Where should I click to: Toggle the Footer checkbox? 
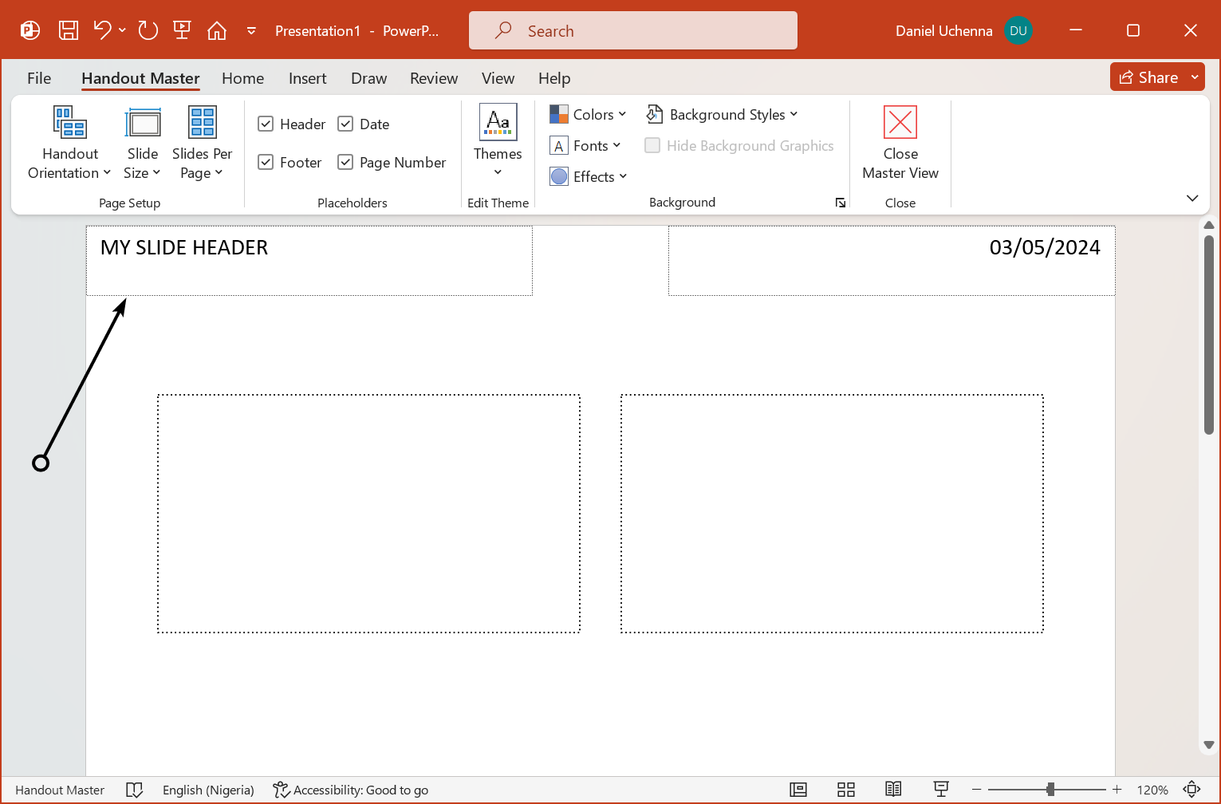coord(266,162)
